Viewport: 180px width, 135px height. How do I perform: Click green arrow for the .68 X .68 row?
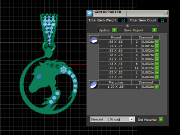157,42
